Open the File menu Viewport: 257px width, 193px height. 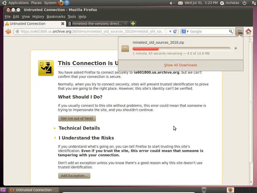tap(8, 17)
